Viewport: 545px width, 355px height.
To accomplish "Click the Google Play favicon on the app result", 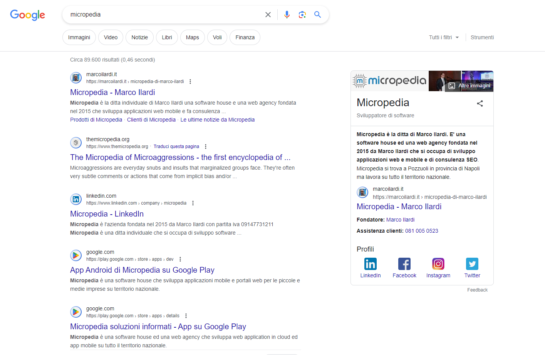I will coord(76,255).
